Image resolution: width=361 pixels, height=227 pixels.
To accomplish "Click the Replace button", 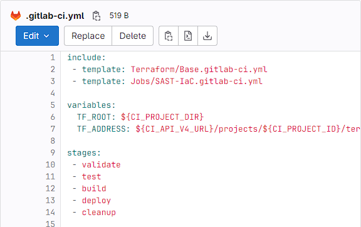I will pyautogui.click(x=88, y=36).
